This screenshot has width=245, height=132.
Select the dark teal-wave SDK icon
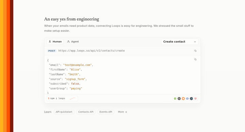pos(191,99)
